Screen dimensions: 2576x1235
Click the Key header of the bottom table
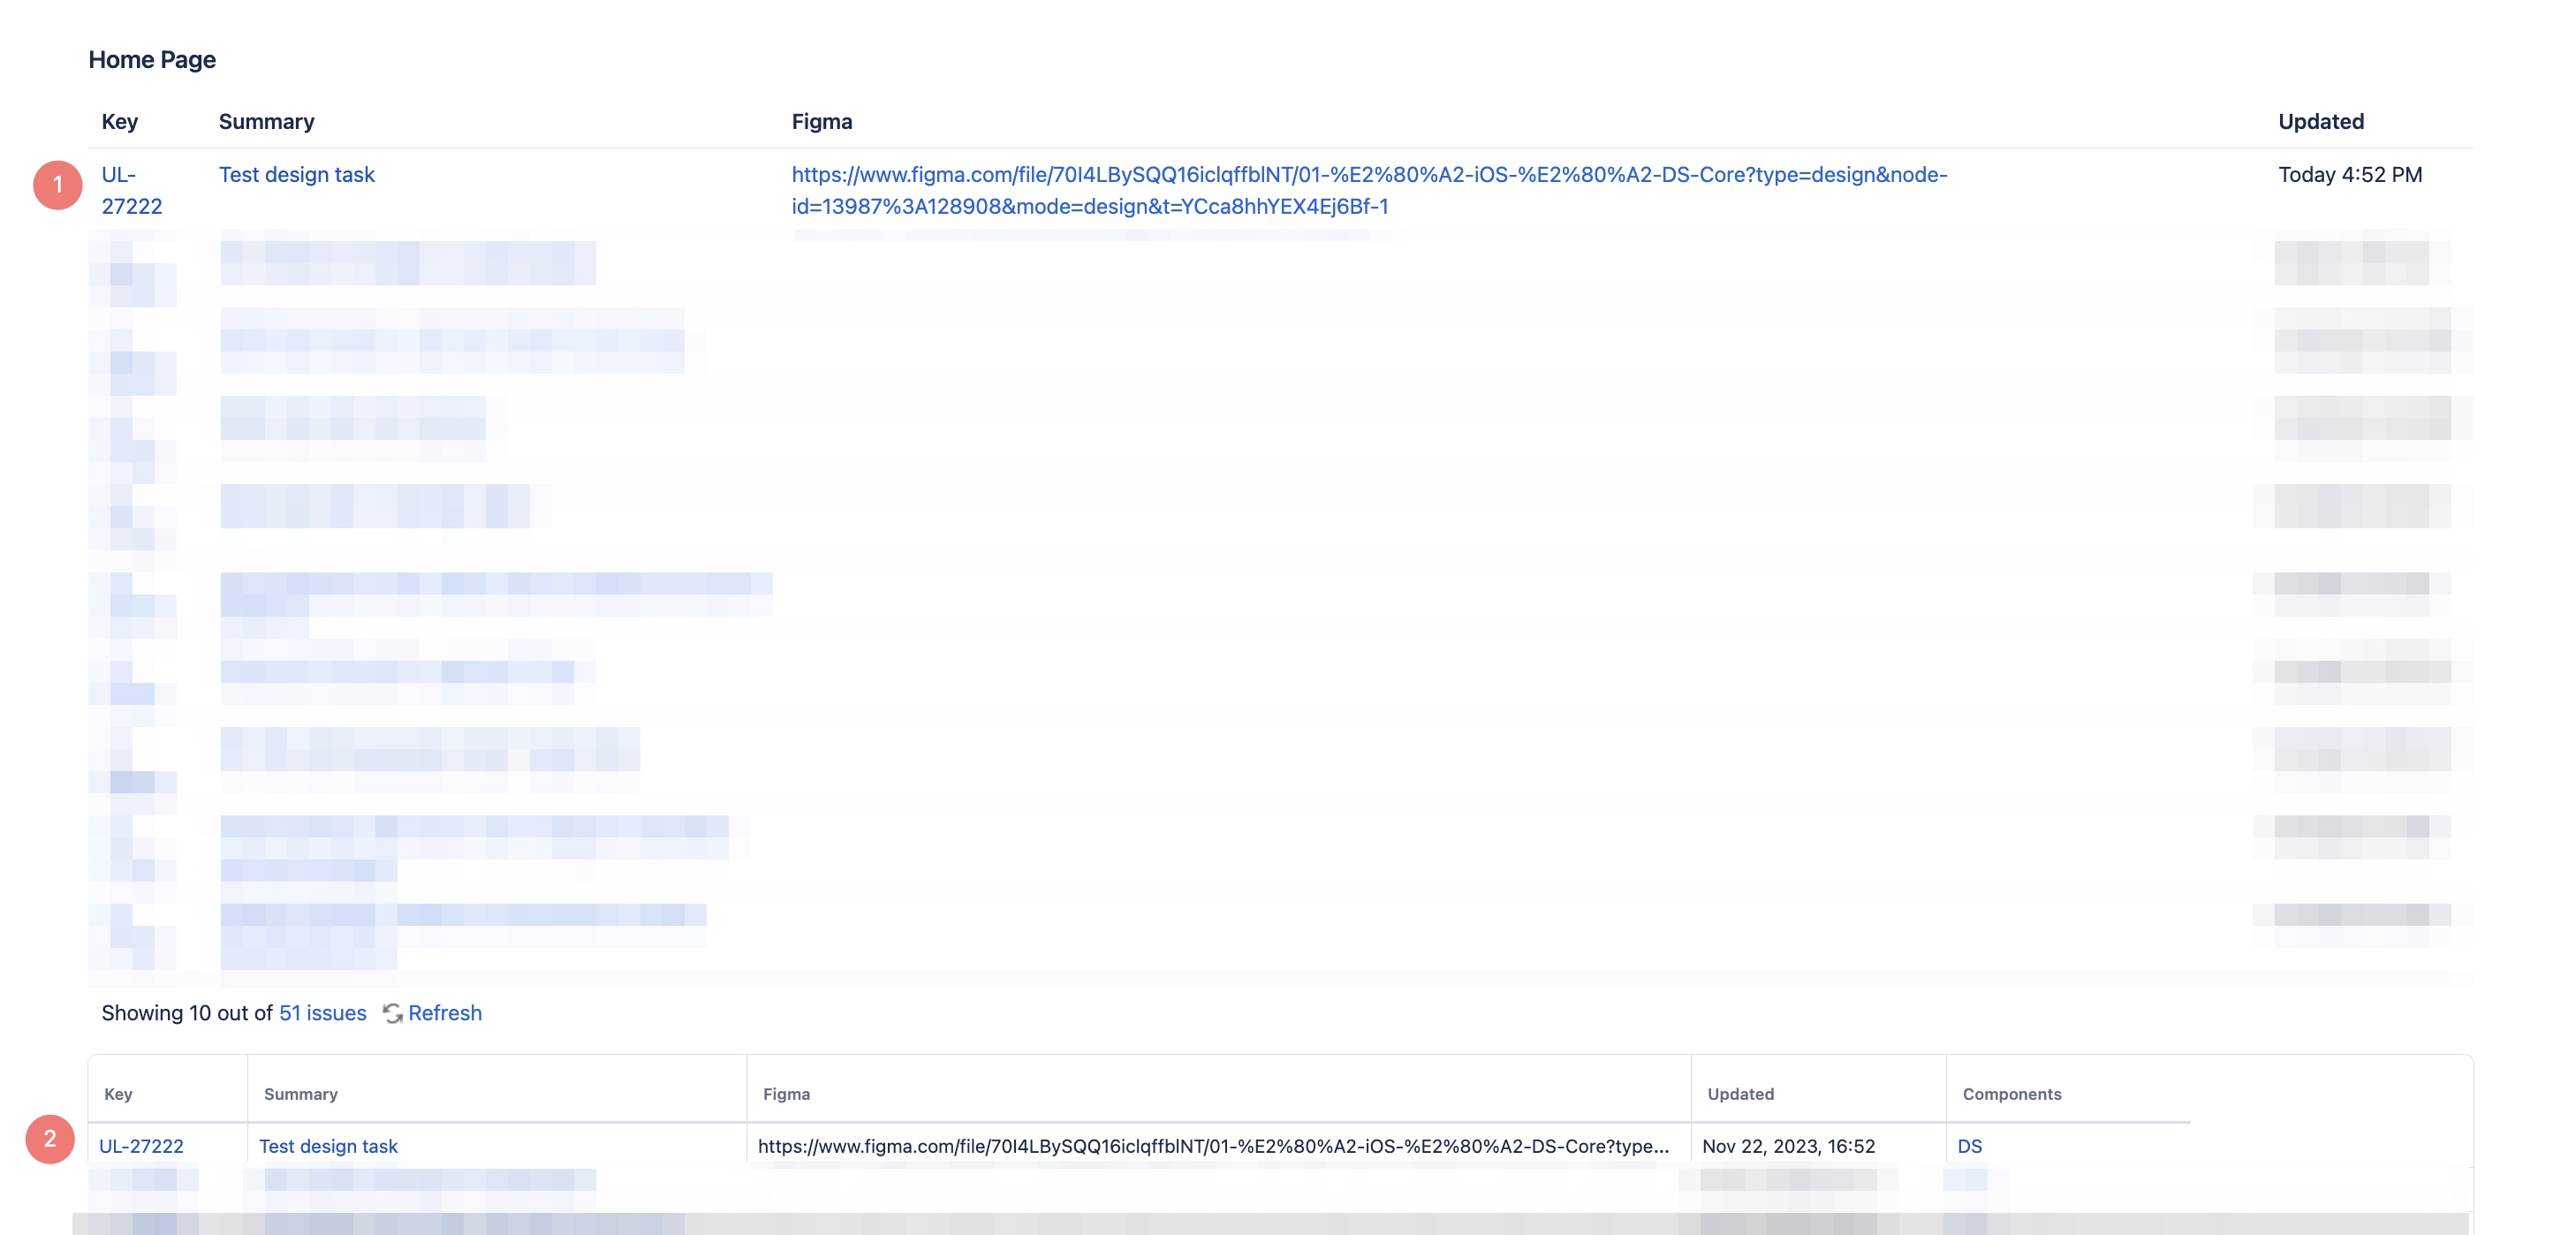tap(118, 1094)
